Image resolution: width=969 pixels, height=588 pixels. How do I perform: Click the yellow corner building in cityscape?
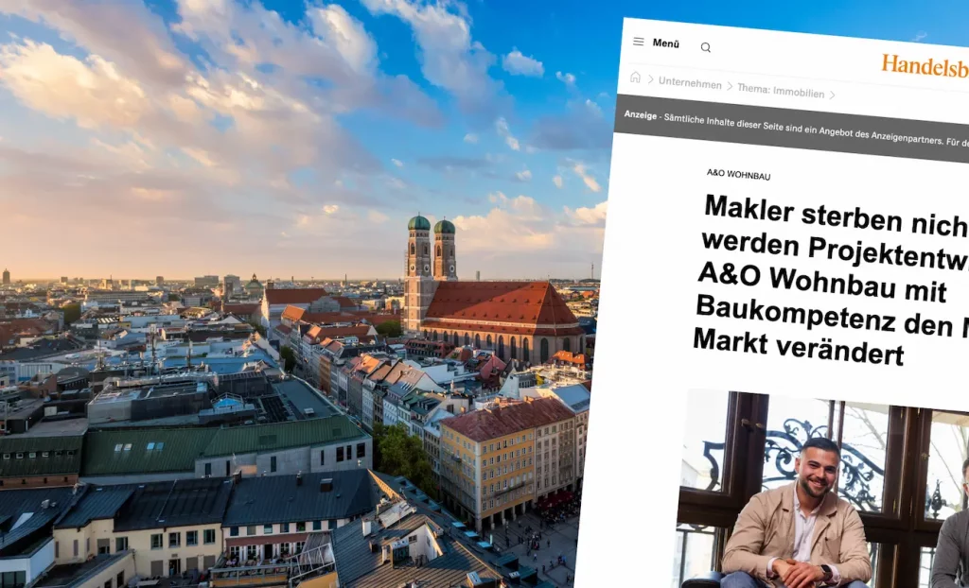pos(487,463)
